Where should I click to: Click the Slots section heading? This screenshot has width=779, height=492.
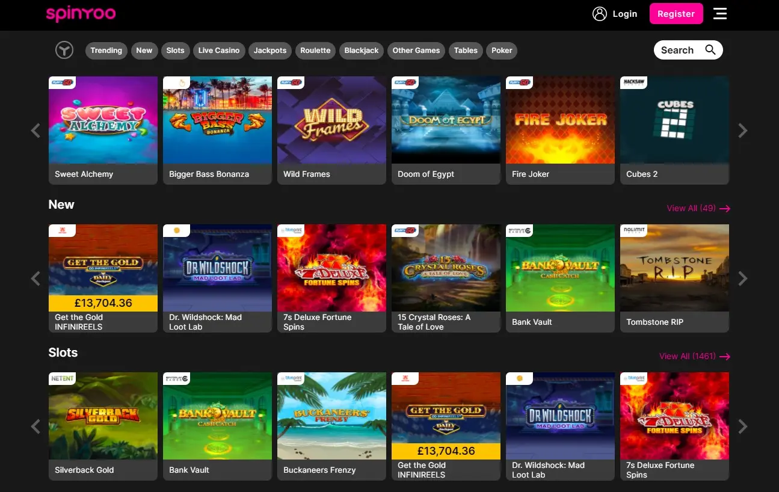click(63, 352)
